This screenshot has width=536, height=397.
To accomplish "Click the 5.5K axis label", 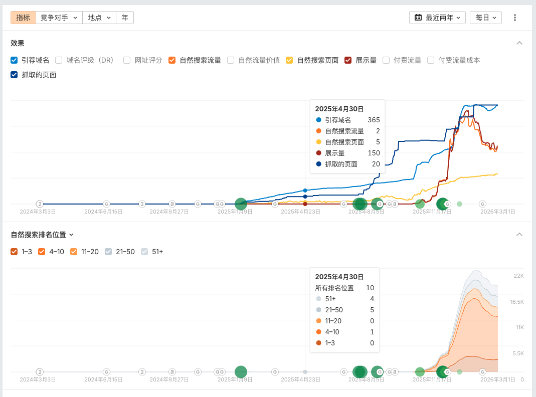I will (518, 353).
